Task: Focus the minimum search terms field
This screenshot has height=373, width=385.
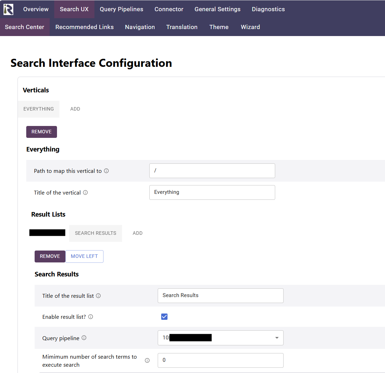Action: pos(221,360)
